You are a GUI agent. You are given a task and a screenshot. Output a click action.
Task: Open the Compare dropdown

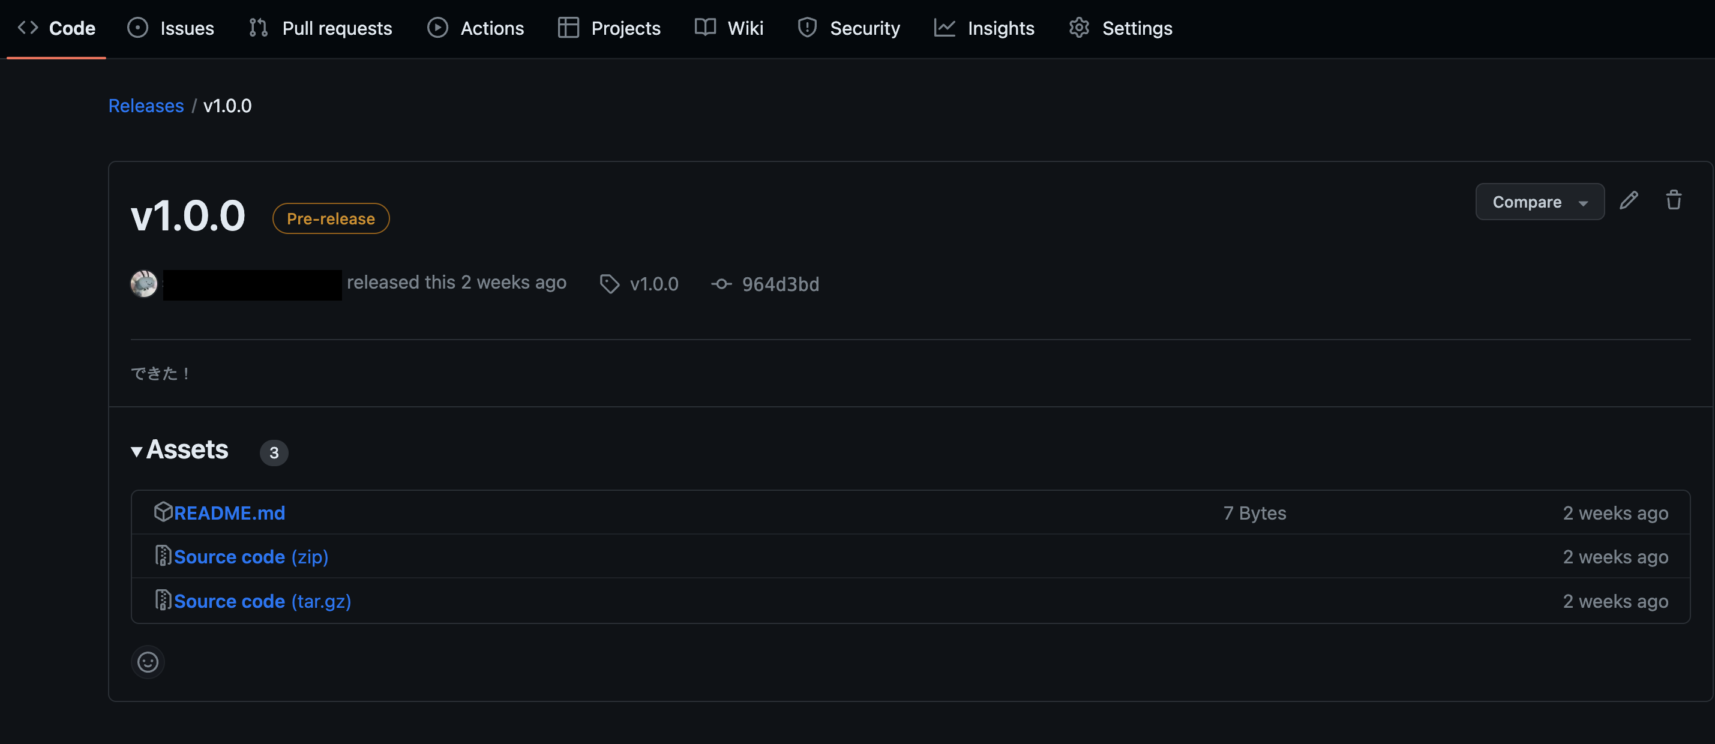[1539, 202]
